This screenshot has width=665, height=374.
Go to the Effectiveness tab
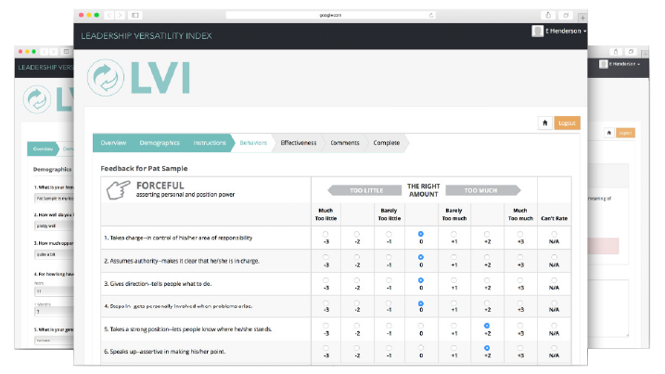[298, 143]
